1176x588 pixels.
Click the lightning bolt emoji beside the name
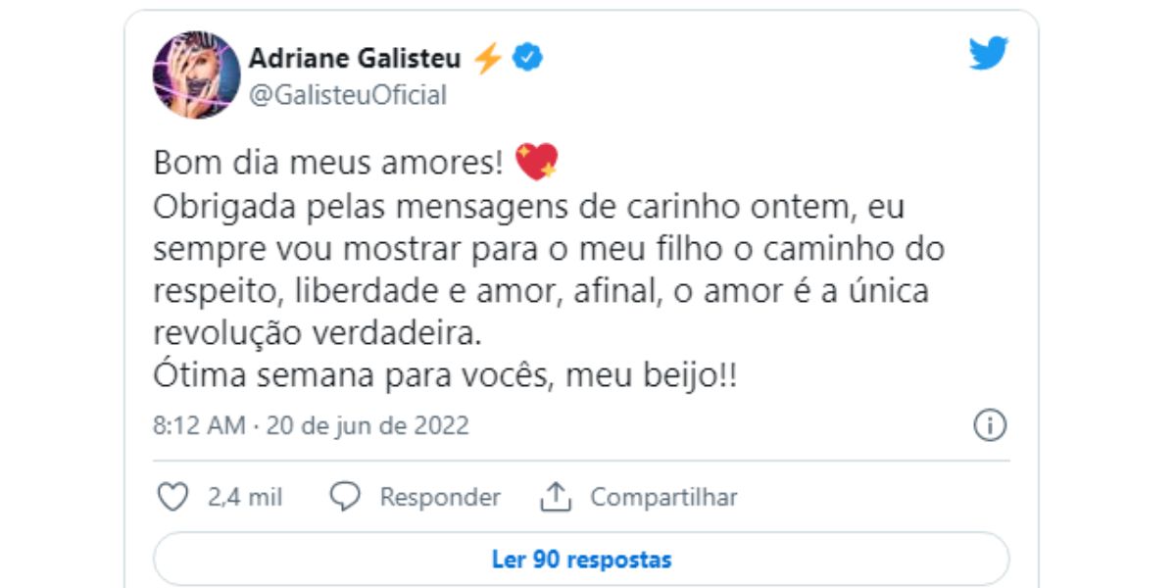(487, 59)
